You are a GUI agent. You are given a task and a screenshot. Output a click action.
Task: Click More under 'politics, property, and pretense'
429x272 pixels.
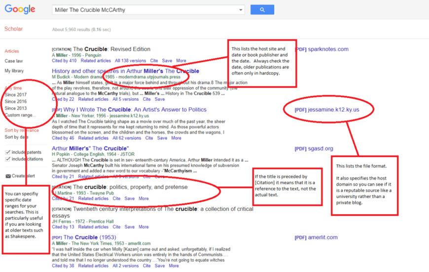(143, 198)
